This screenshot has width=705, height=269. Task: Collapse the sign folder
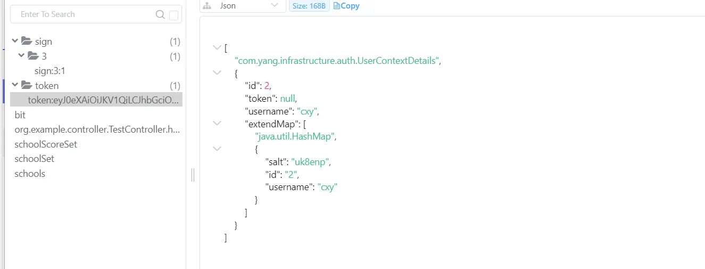pos(15,41)
